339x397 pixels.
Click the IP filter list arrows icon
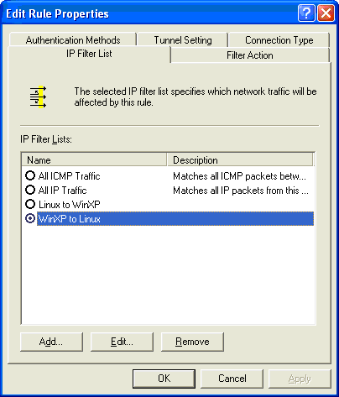(38, 97)
